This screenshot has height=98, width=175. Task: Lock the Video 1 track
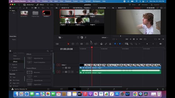click(x=63, y=68)
